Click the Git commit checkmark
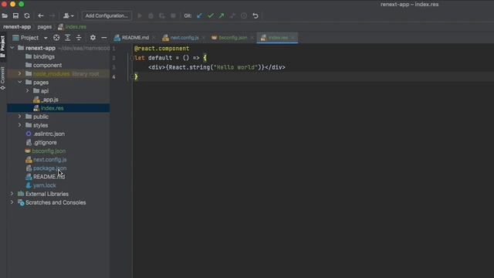Viewport: 494px width, 278px height. (x=211, y=15)
